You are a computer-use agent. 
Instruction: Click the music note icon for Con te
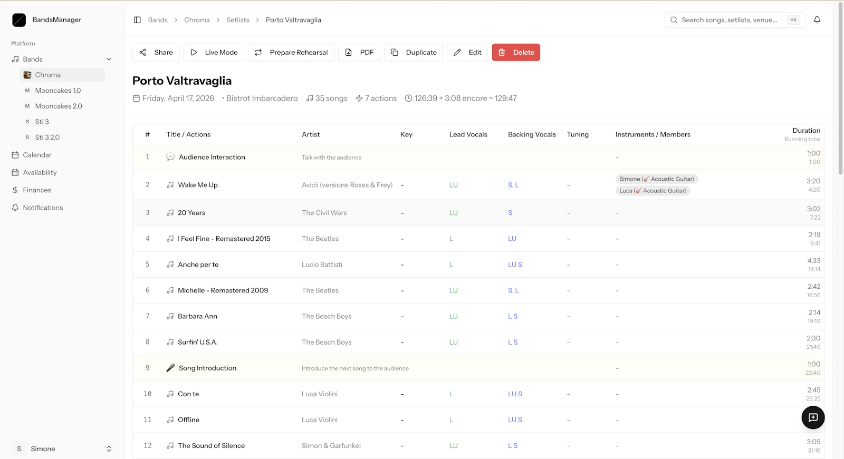pos(170,394)
